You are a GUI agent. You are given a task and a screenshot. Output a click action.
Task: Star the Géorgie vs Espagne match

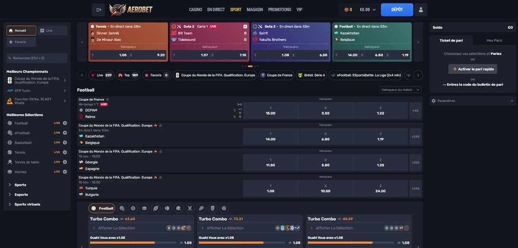click(161, 151)
